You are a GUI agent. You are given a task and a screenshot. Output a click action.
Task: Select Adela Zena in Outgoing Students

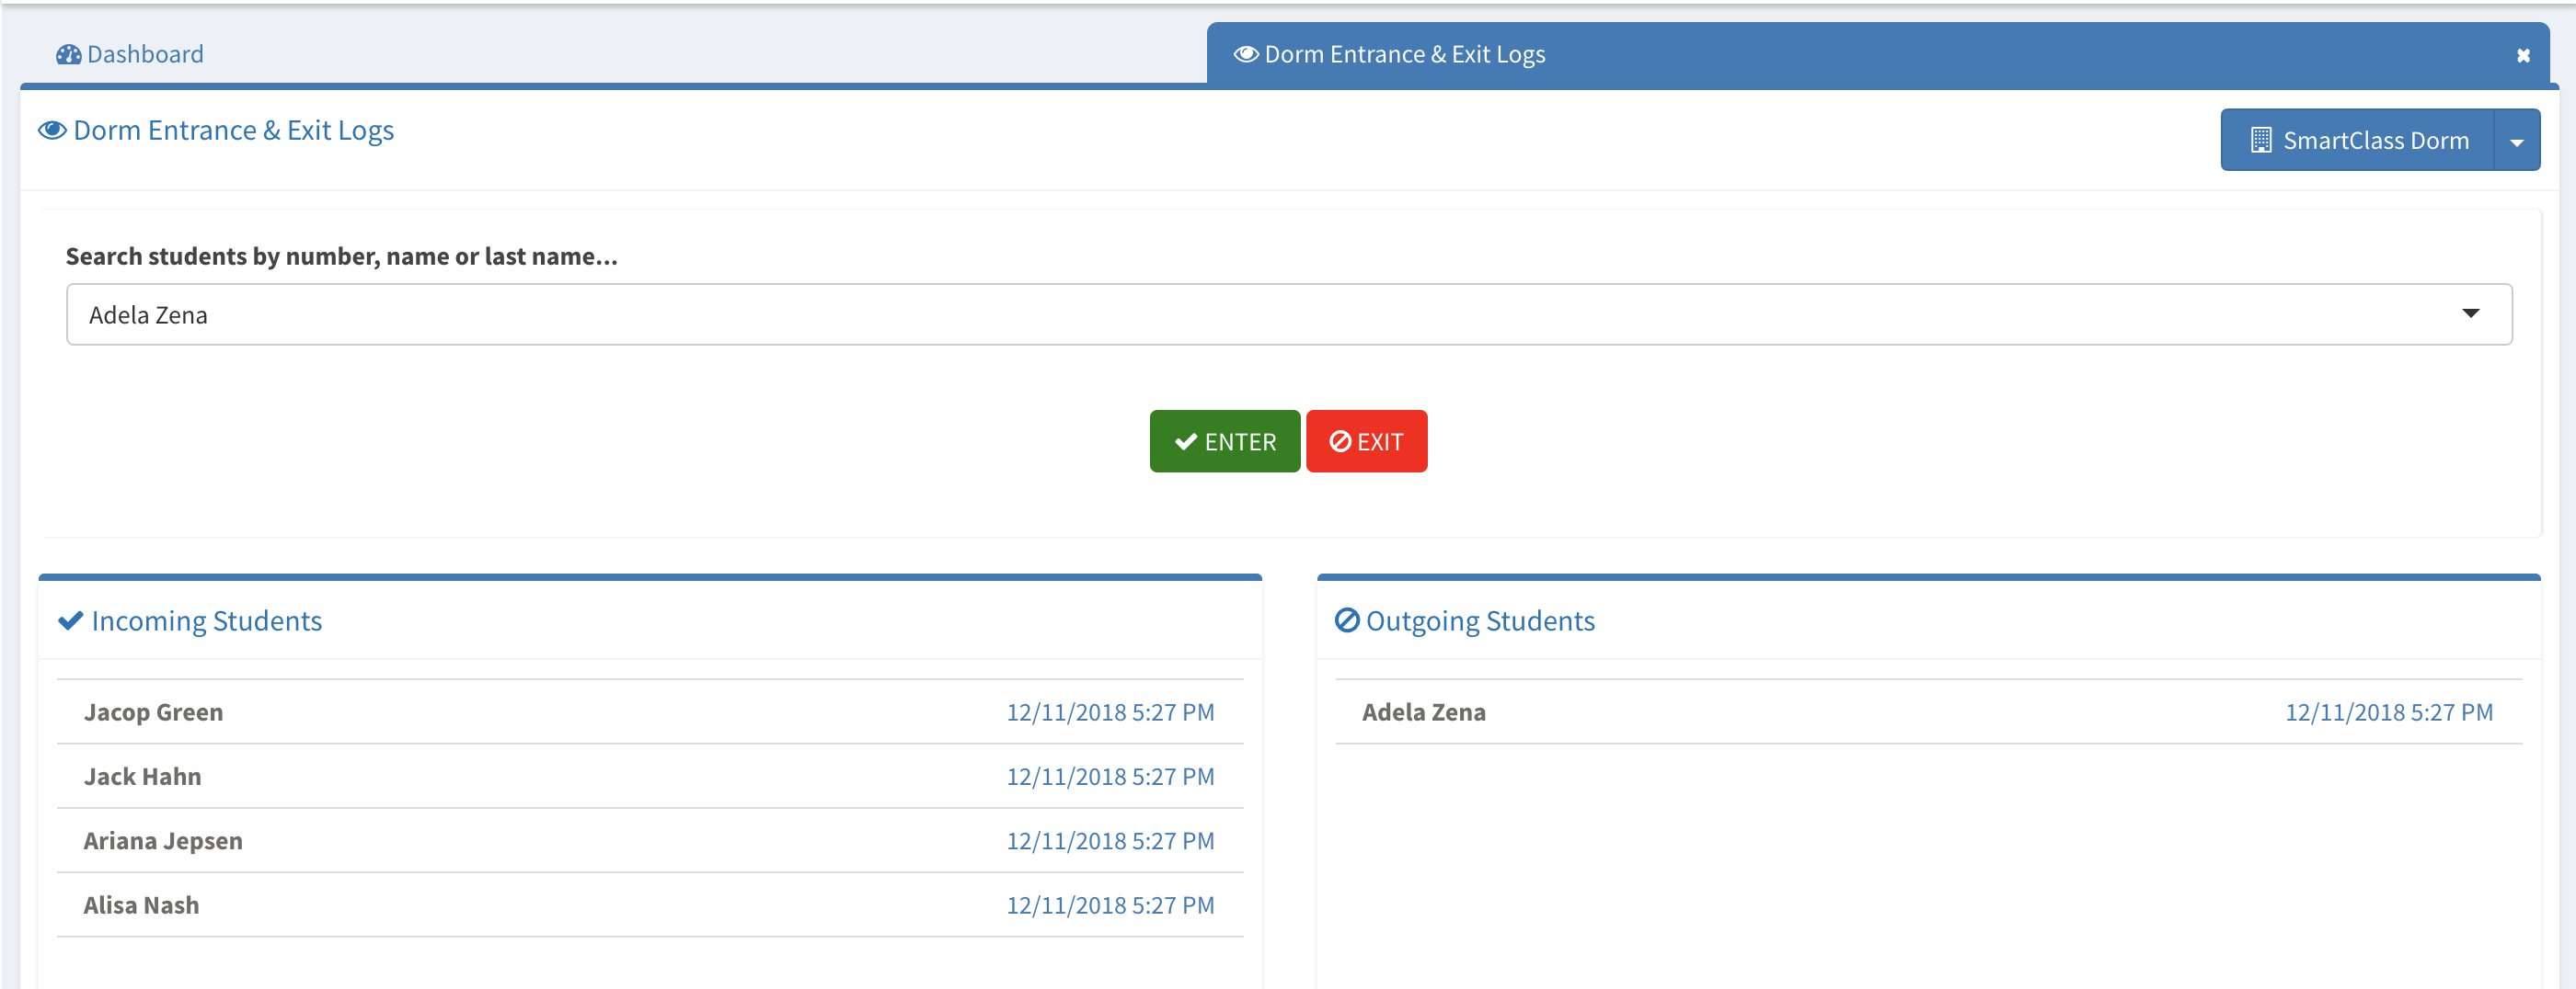1423,712
